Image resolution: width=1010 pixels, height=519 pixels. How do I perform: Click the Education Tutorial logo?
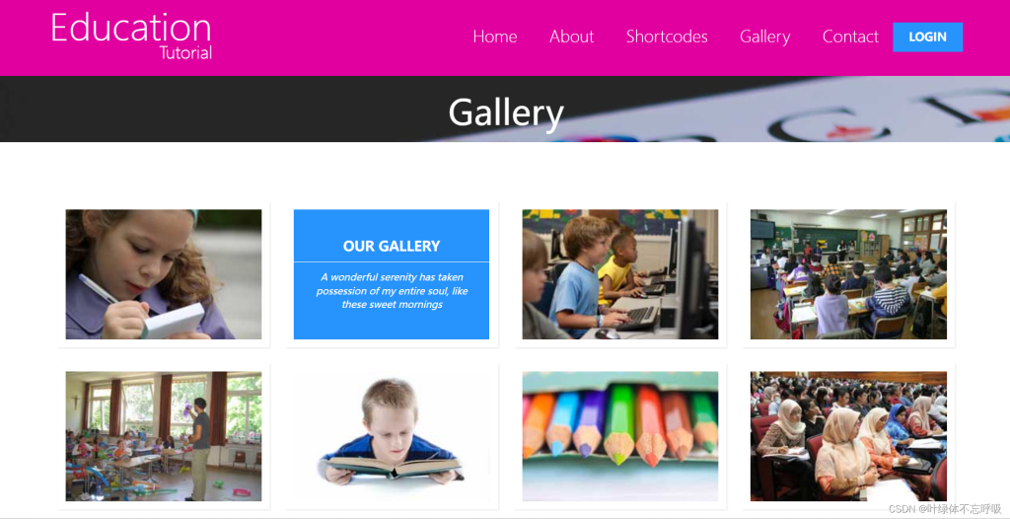pyautogui.click(x=131, y=37)
